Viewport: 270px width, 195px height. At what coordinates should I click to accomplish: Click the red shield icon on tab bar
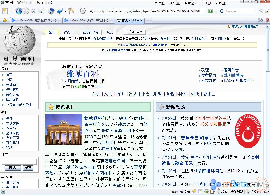pyautogui.click(x=267, y=20)
